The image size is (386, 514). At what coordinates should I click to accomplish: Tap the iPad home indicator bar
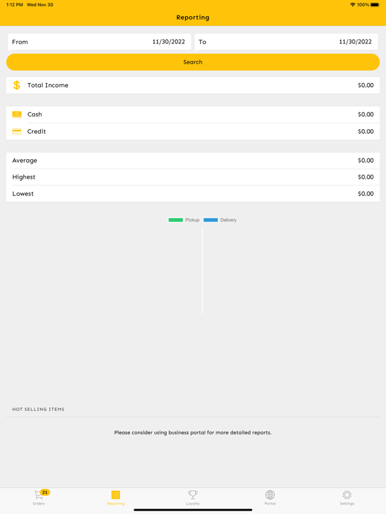[x=193, y=510]
